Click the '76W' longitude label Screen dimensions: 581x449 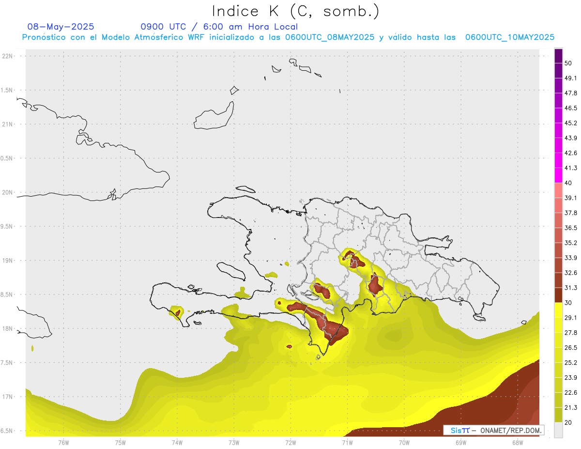click(63, 443)
